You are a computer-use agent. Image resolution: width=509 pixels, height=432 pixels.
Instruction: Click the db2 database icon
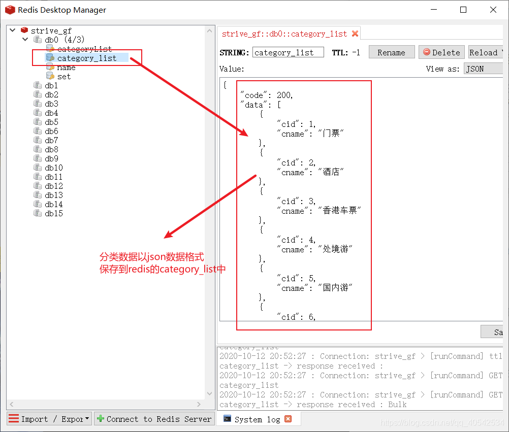click(x=38, y=94)
